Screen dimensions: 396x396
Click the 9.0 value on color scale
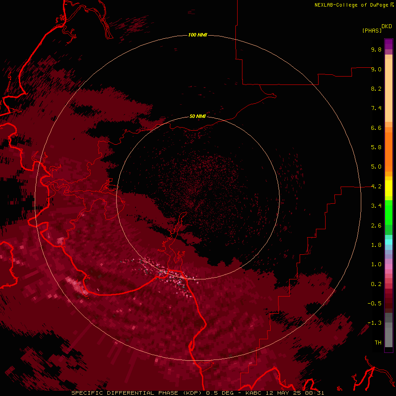coord(376,69)
